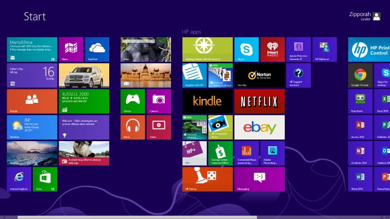Image resolution: width=390 pixels, height=219 pixels.
Task: Open the Skype for desktop tile
Action: [382, 76]
